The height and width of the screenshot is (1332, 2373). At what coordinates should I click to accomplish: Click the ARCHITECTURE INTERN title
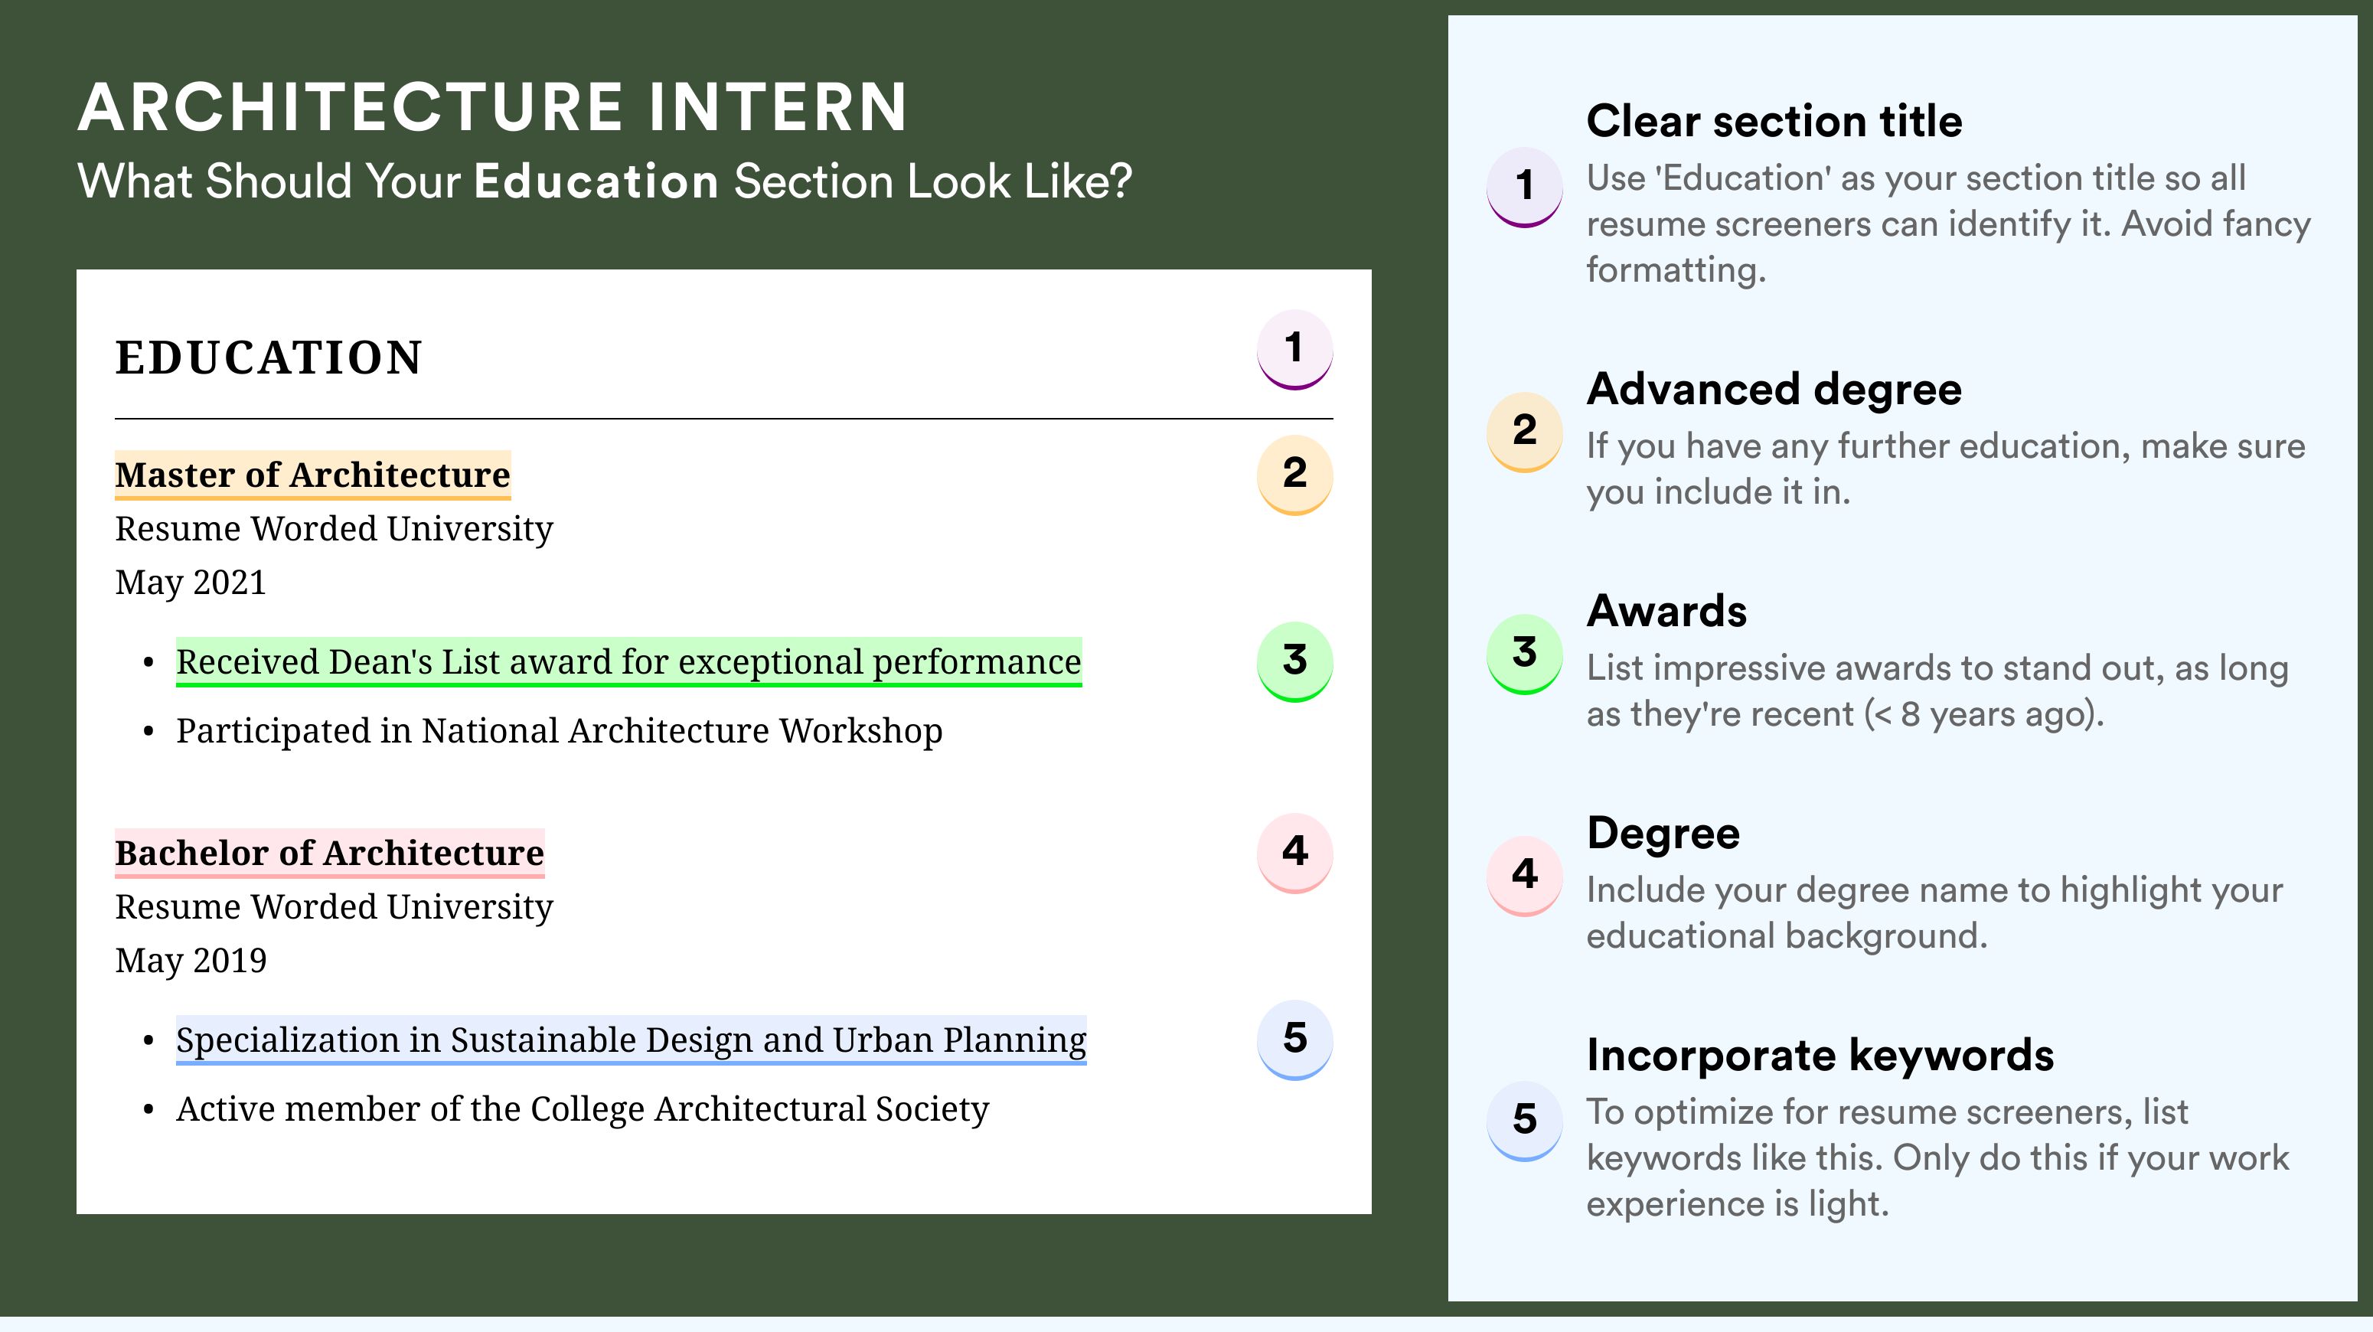[493, 107]
